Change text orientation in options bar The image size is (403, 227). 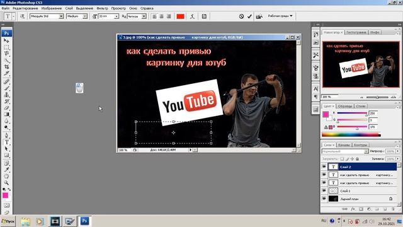point(23,16)
